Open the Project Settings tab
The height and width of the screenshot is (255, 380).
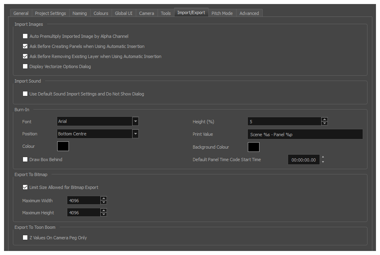coord(50,13)
